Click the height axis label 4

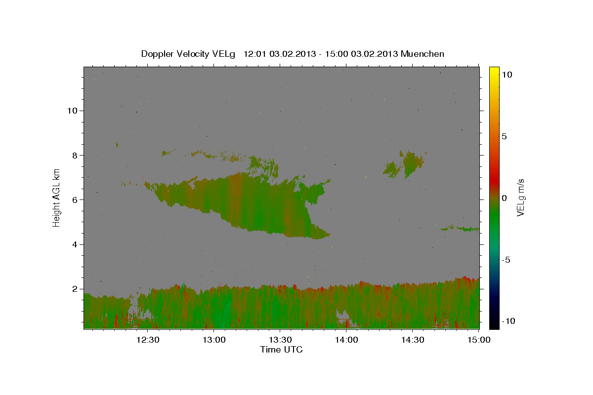click(74, 244)
